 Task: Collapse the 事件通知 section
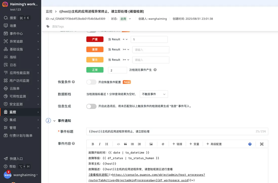pos(55,121)
